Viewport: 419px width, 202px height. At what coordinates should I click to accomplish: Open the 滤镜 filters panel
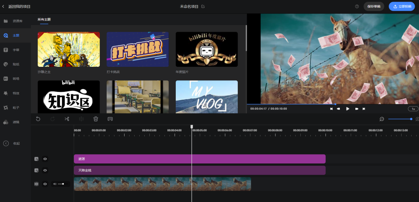tap(16, 122)
